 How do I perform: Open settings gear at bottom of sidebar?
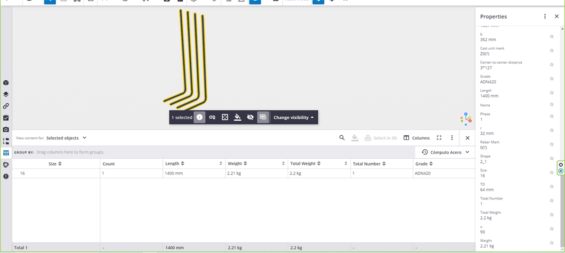point(6,176)
